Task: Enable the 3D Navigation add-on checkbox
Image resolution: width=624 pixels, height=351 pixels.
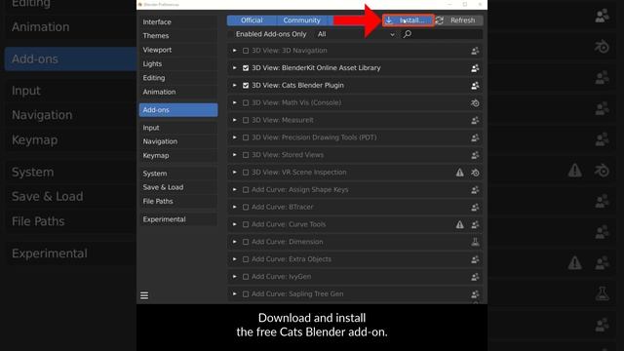Action: pyautogui.click(x=246, y=51)
